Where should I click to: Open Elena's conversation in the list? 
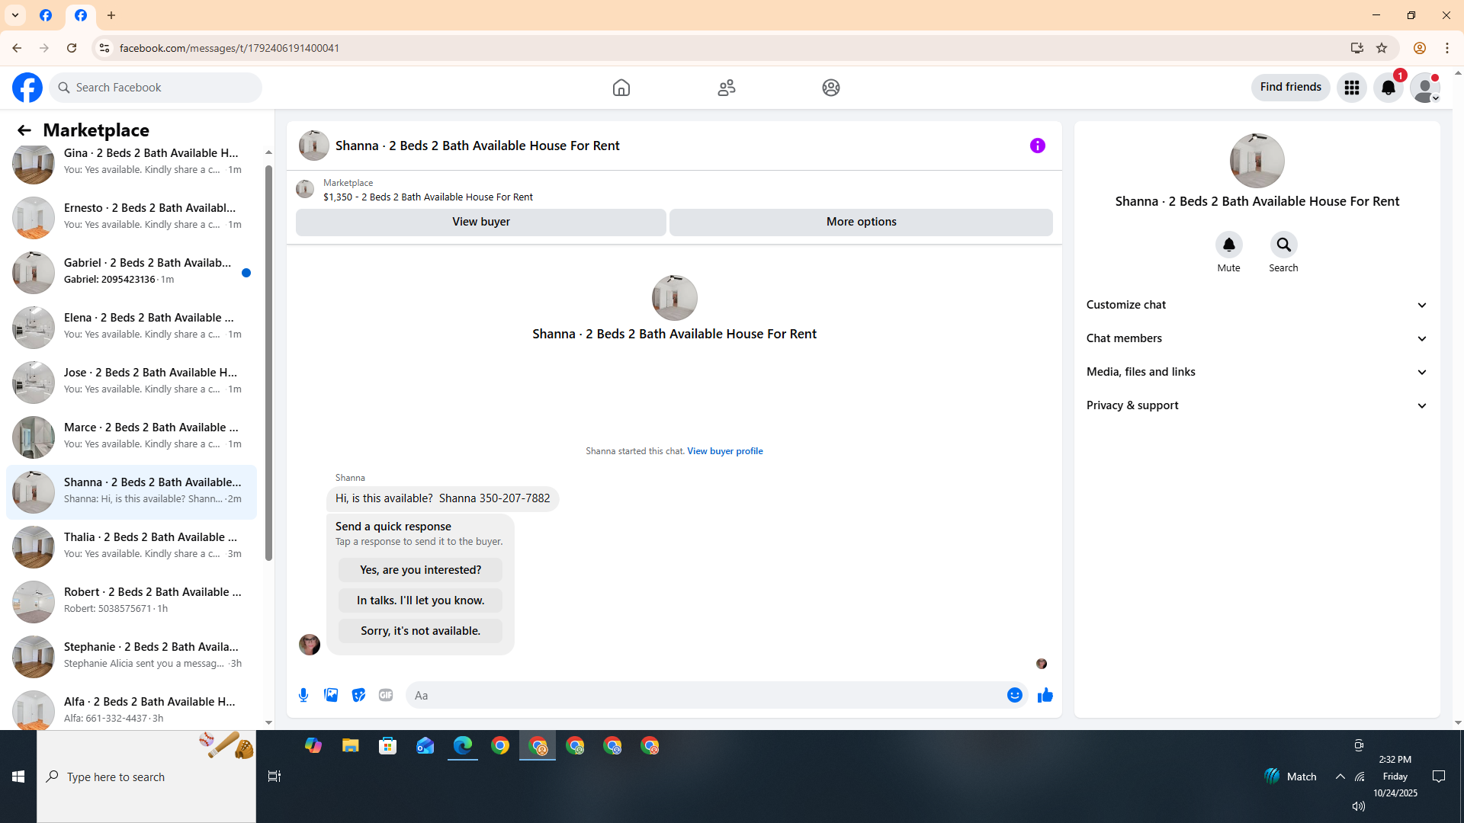(131, 327)
